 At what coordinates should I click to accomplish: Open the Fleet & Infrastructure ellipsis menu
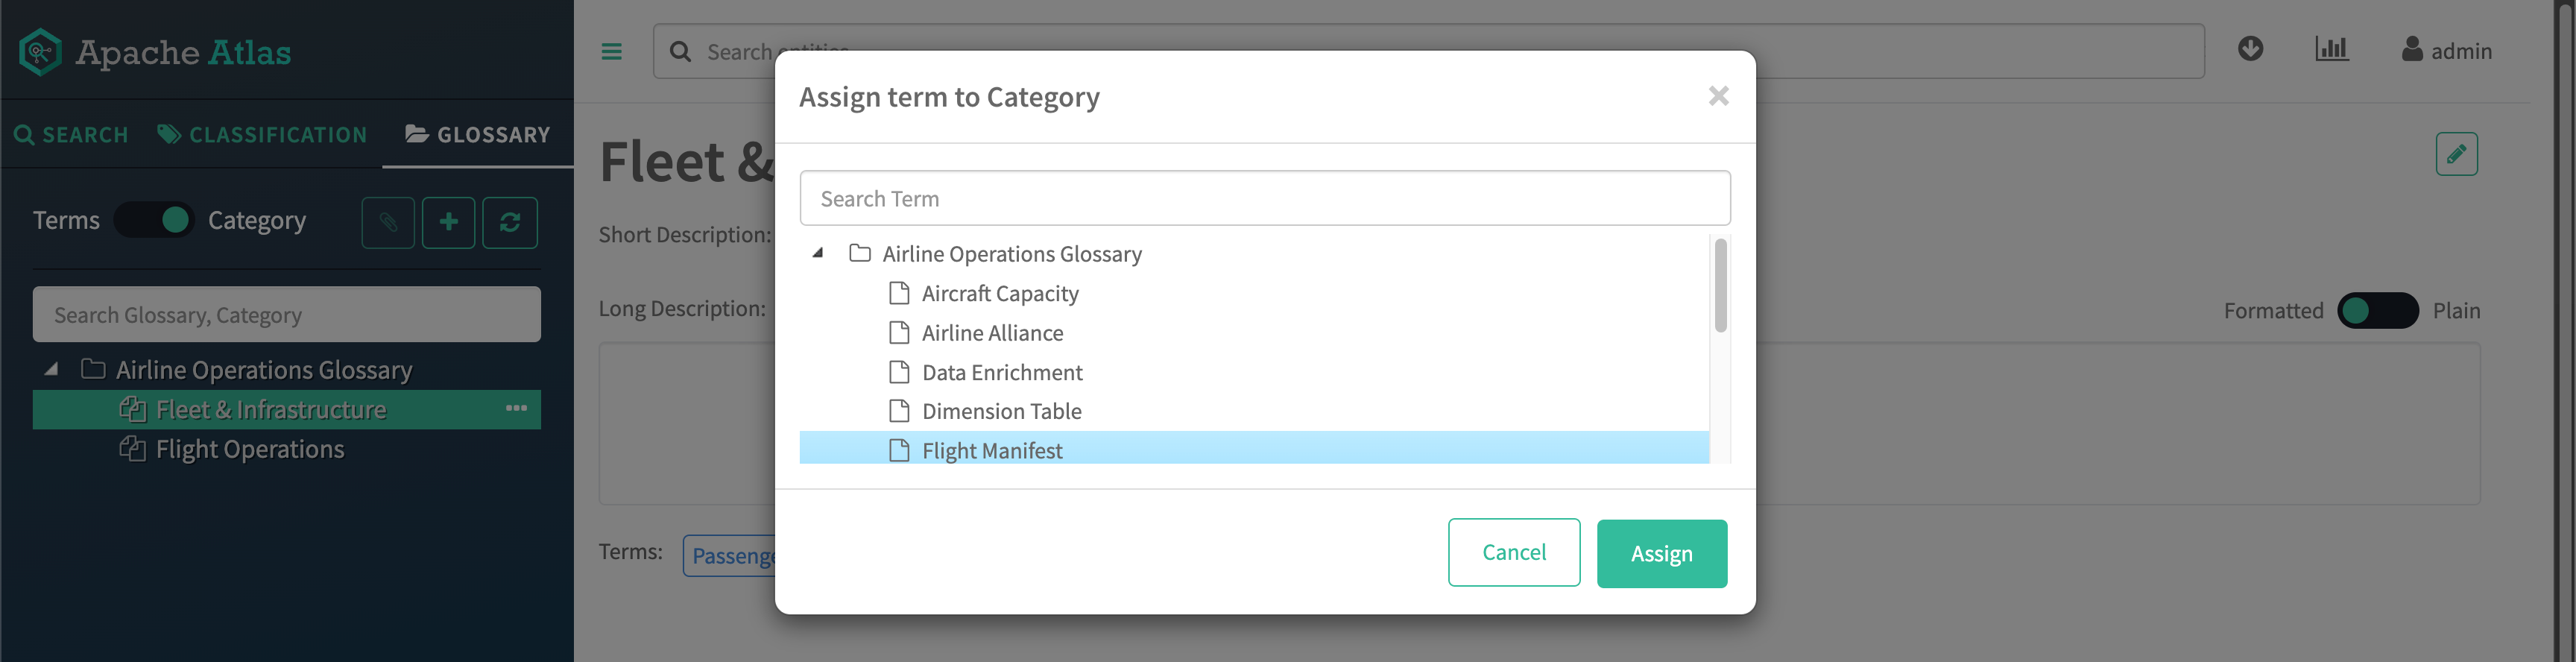pyautogui.click(x=516, y=409)
